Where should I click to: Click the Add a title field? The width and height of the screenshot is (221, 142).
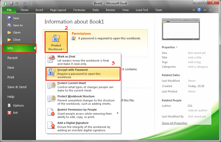point(195,57)
